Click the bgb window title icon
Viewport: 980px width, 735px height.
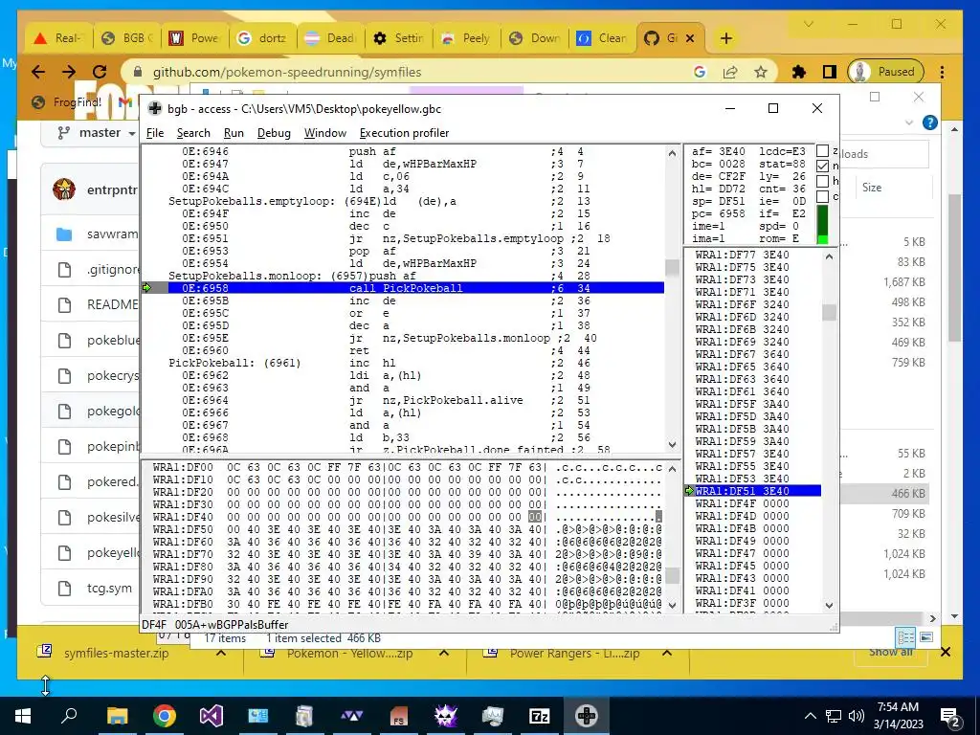point(154,109)
